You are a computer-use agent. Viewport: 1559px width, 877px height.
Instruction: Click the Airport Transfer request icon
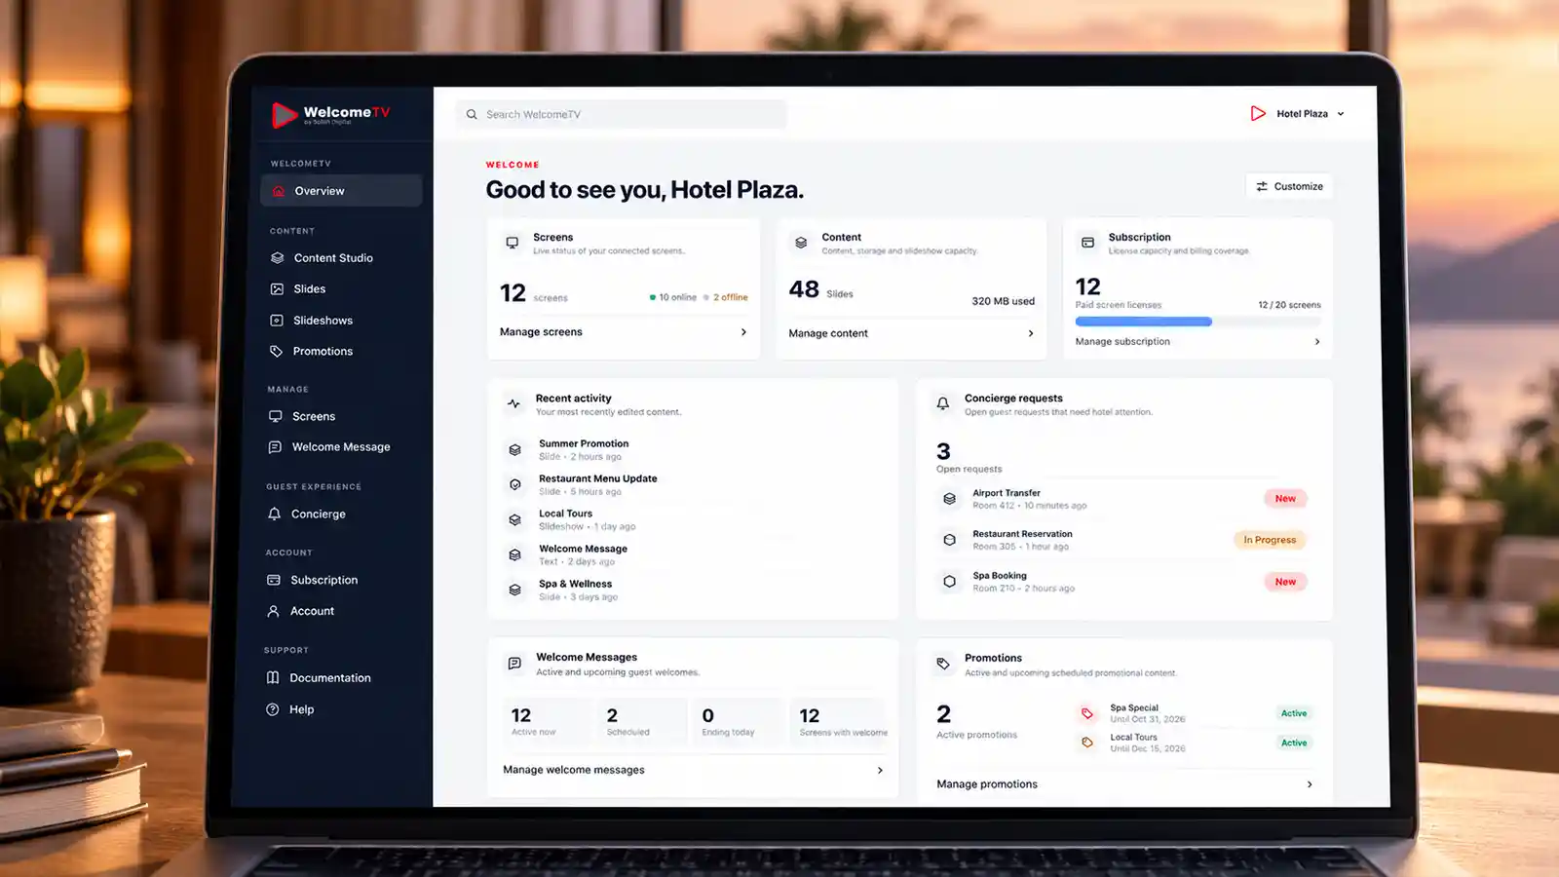(949, 499)
